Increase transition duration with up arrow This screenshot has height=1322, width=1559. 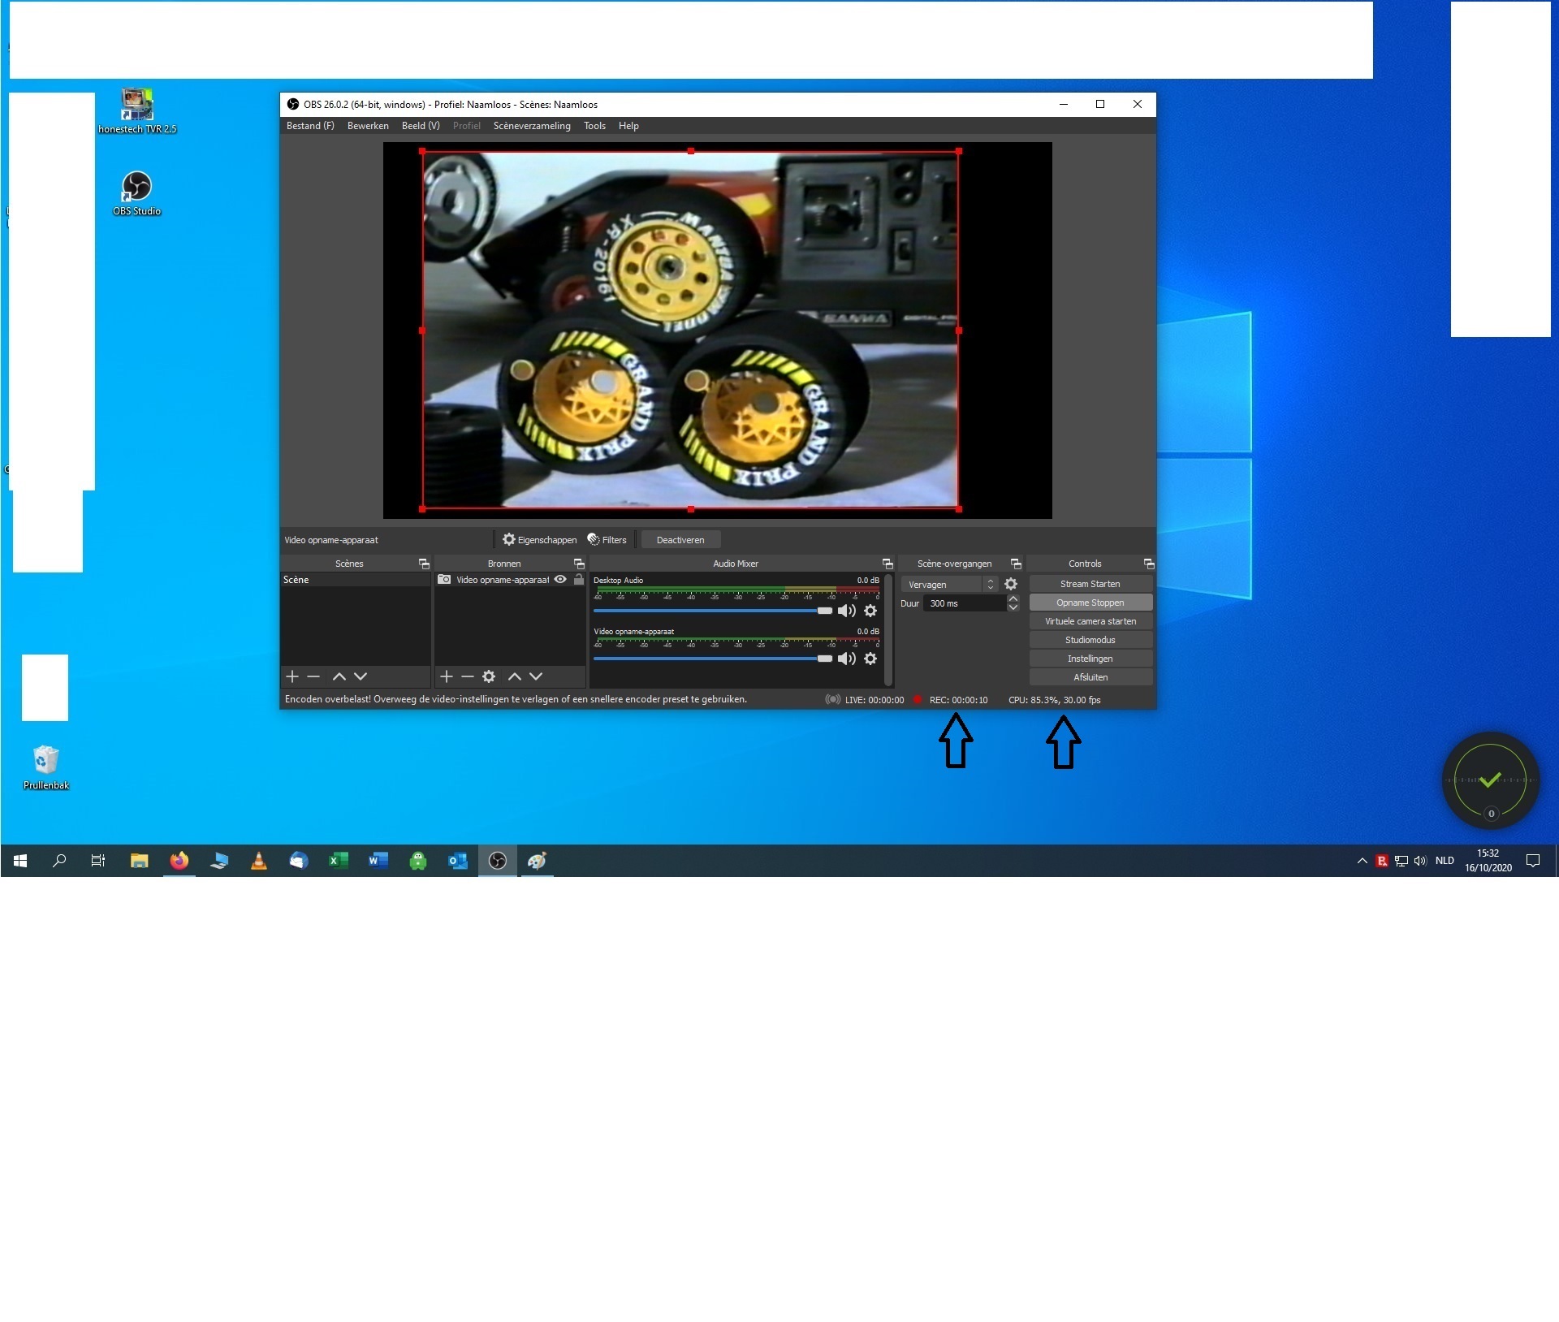1013,599
